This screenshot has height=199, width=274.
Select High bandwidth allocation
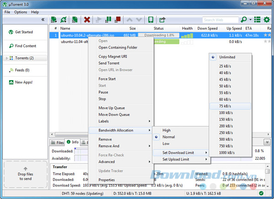[x=180, y=130]
